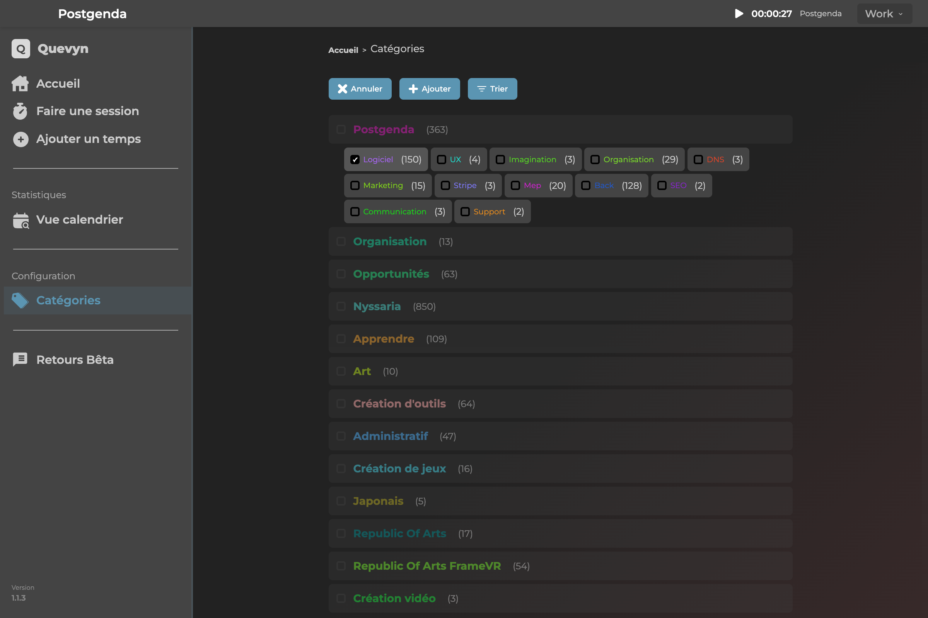Tick the Postgenda category checkbox
Viewport: 928px width, 618px height.
[341, 130]
